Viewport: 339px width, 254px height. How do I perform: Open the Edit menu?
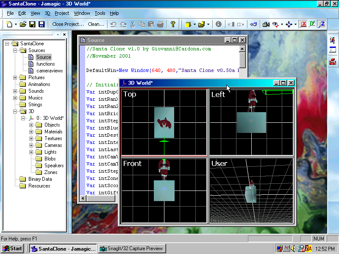(22, 13)
